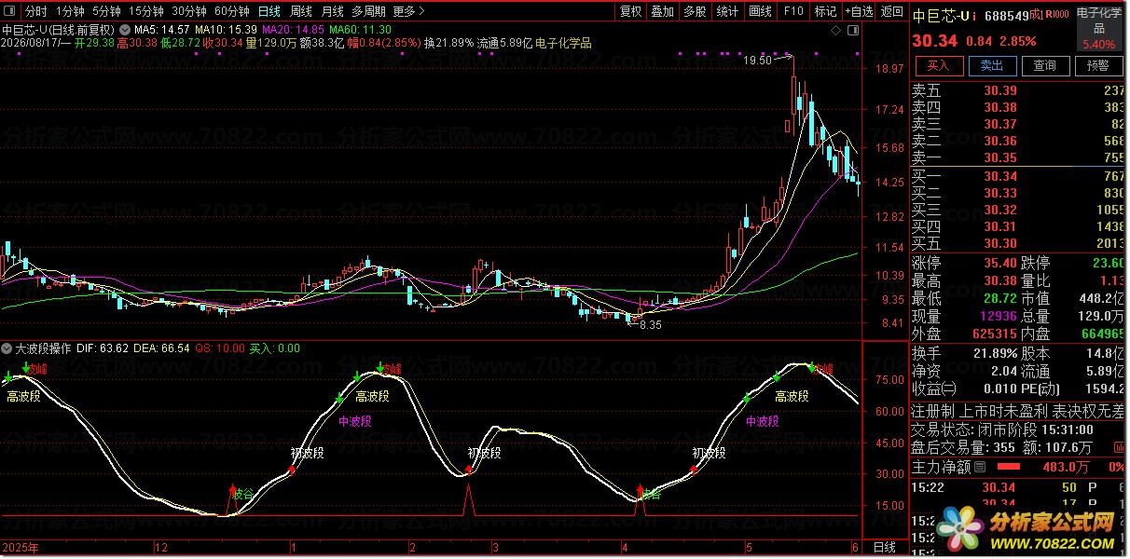
Task: Select the 月线 monthly chart tab
Action: tap(333, 12)
